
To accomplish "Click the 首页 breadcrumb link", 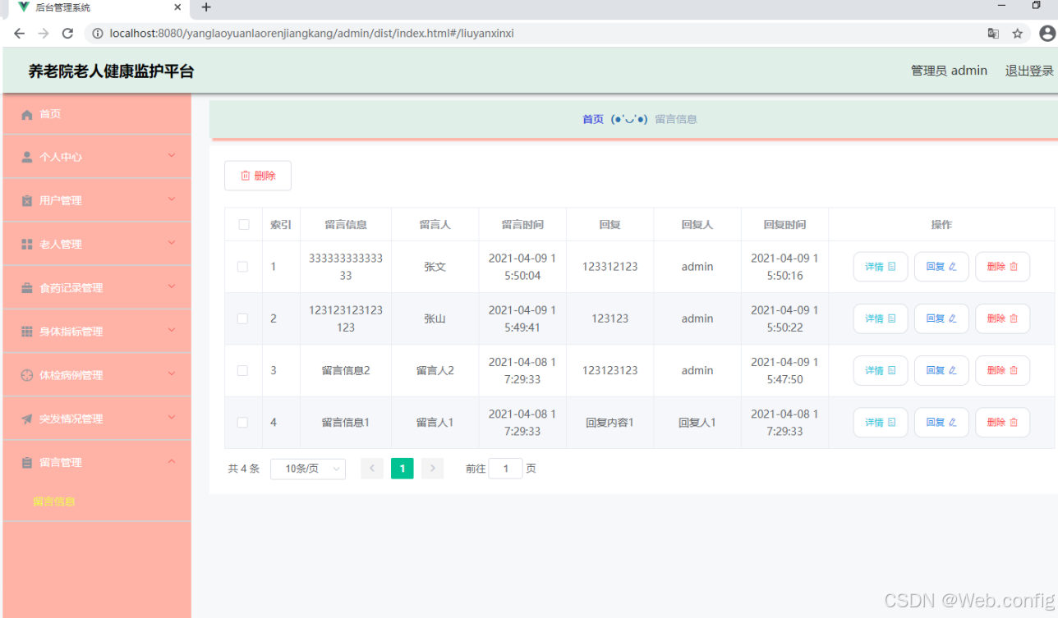I will pos(593,119).
